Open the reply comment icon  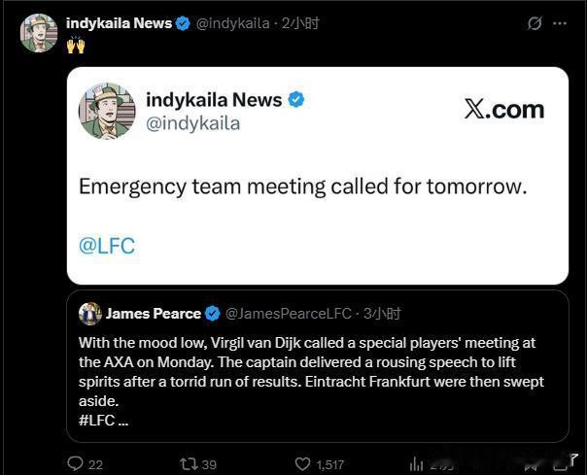[x=75, y=463]
